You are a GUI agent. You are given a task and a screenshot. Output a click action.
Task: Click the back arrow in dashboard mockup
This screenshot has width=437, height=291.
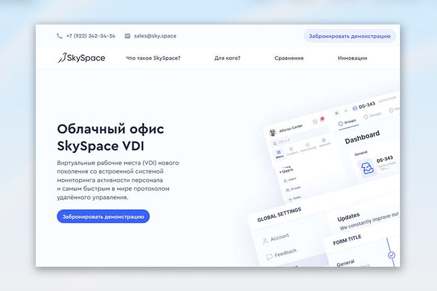coord(337,113)
